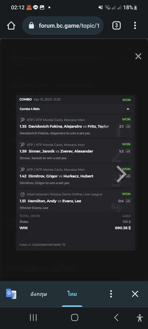Collapse the Combo 4 Bets section
The image size is (148, 329).
click(128, 109)
